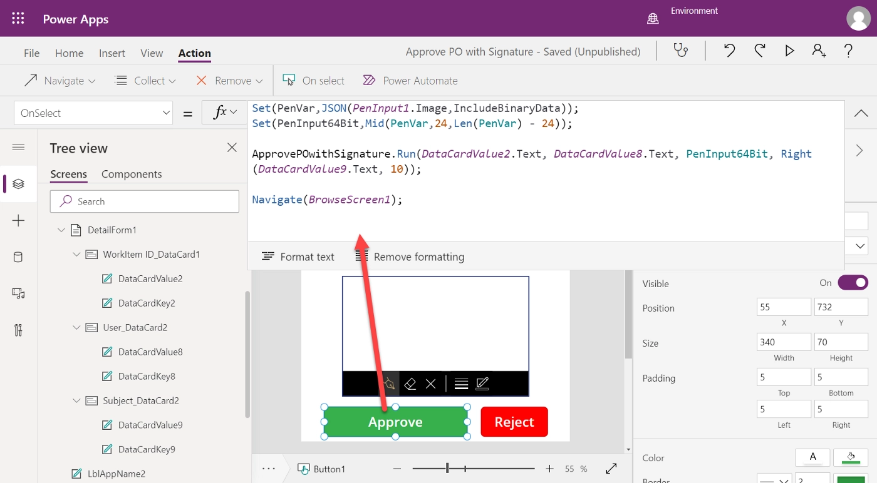877x483 pixels.
Task: Open the Home ribbon tab
Action: tap(69, 53)
